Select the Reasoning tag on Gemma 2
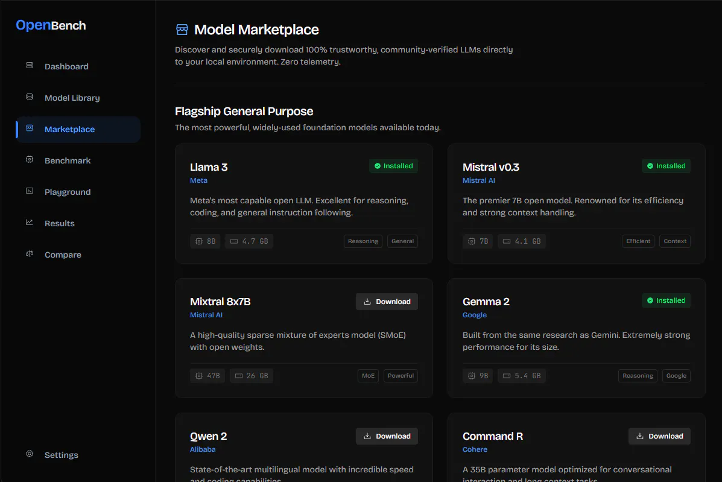The height and width of the screenshot is (482, 722). 638,376
